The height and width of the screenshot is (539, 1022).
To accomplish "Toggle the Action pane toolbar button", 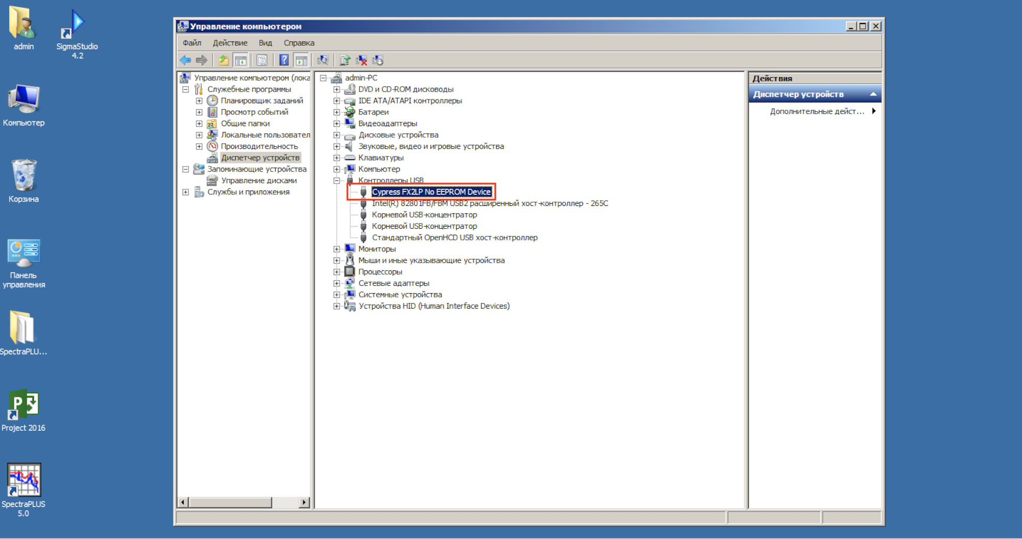I will click(301, 60).
